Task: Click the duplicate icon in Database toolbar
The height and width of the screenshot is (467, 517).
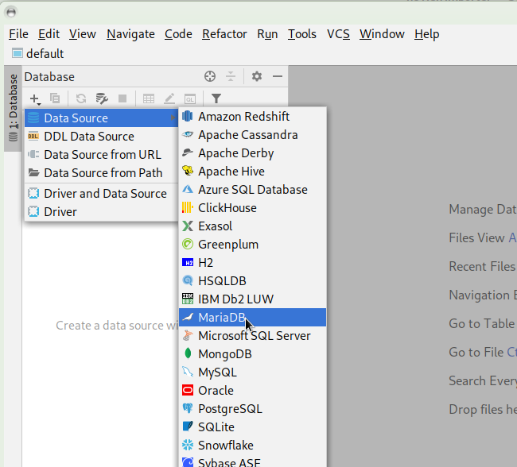Action: click(55, 98)
